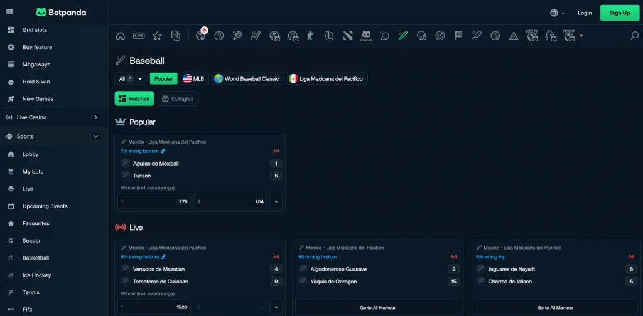Click the Login link

(x=585, y=13)
